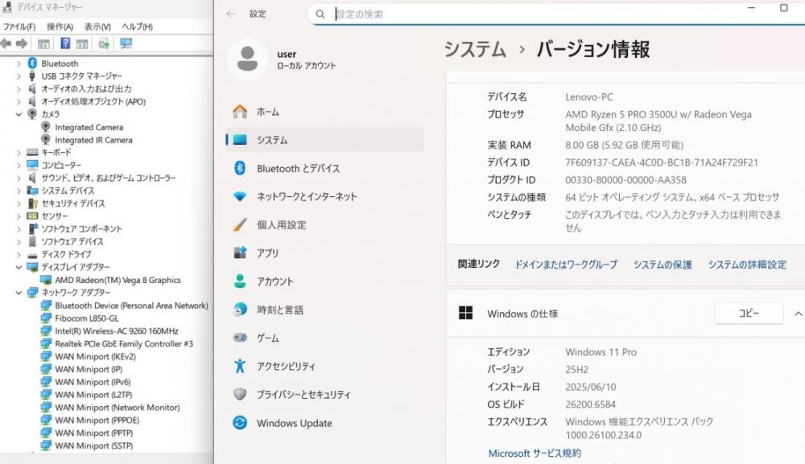This screenshot has width=805, height=464.
Task: Click the back arrow in Settings window
Action: [231, 14]
